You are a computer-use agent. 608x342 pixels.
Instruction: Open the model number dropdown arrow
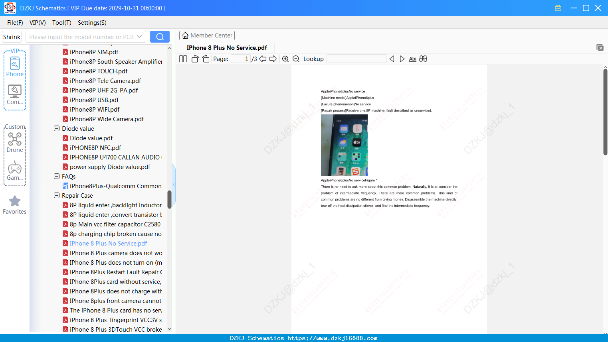pyautogui.click(x=139, y=37)
